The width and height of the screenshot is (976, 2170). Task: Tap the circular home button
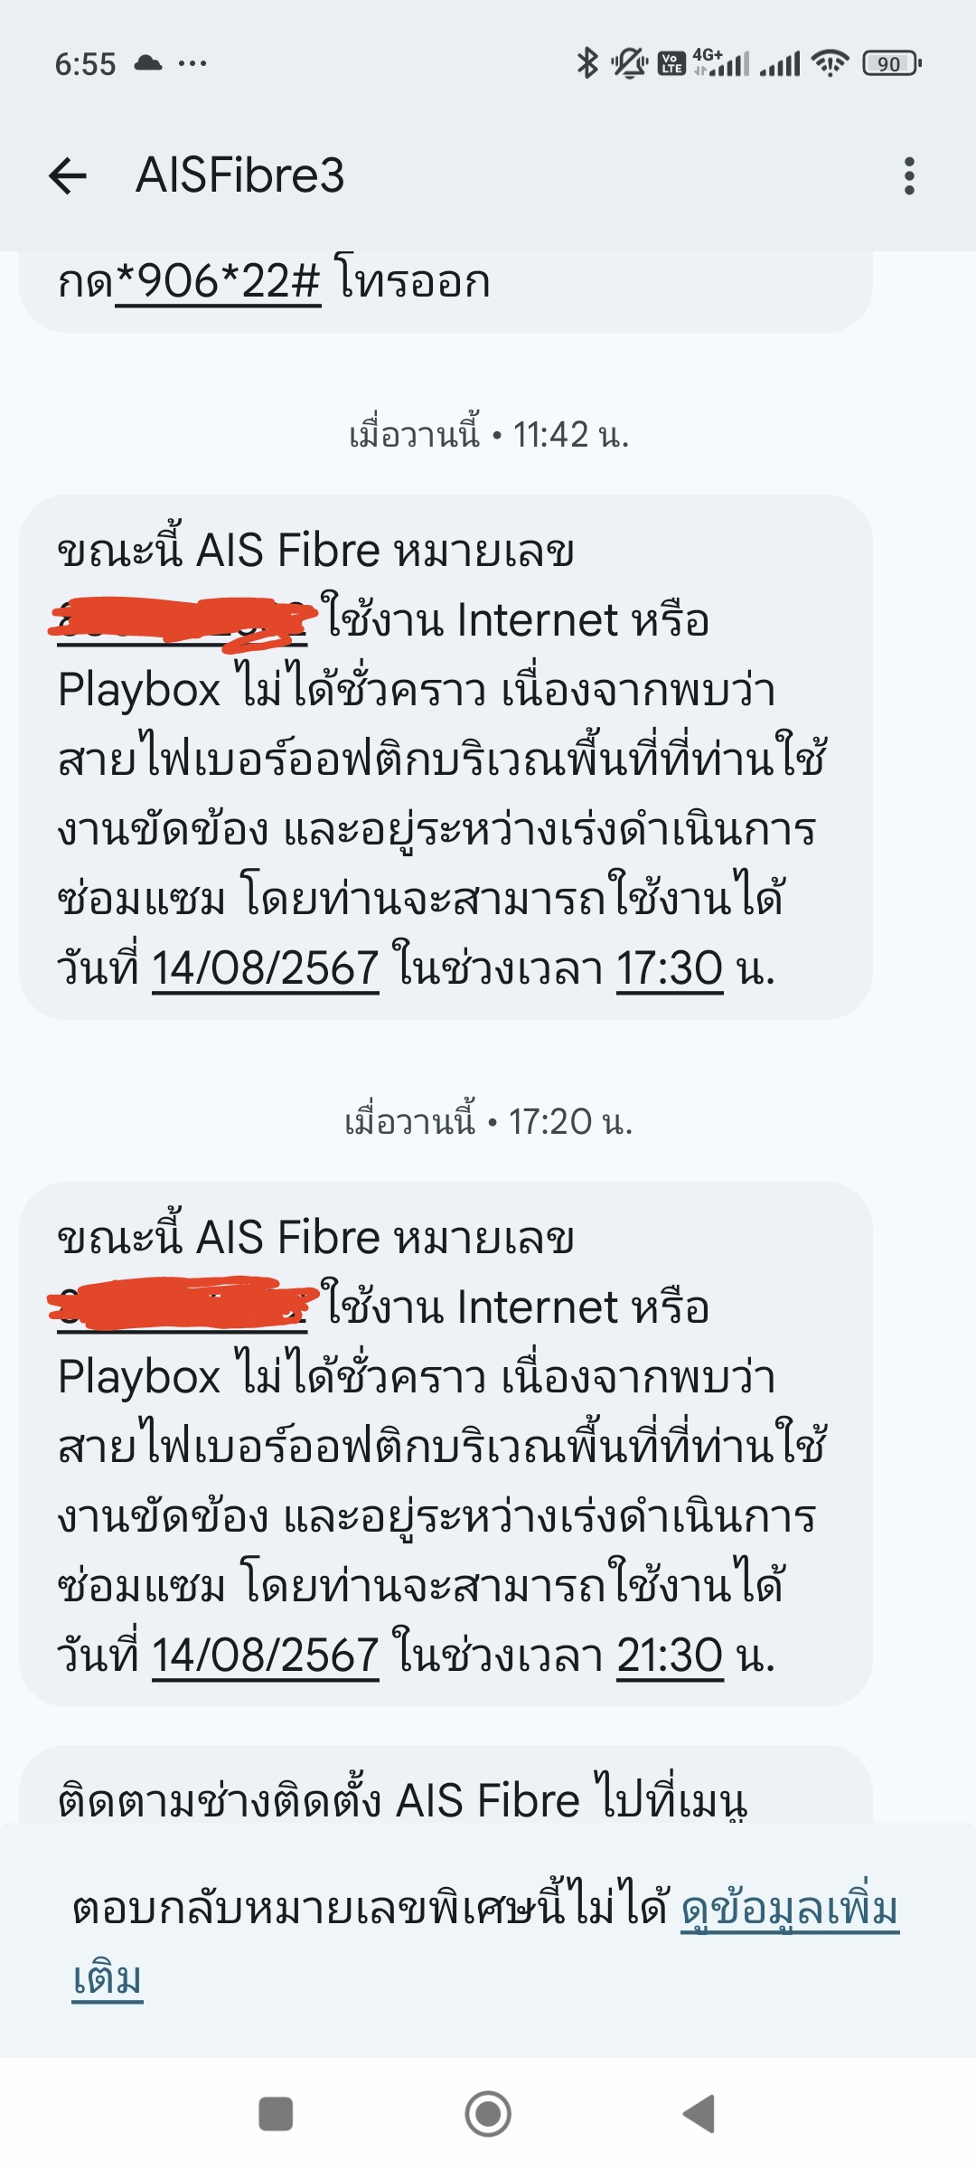point(488,2114)
